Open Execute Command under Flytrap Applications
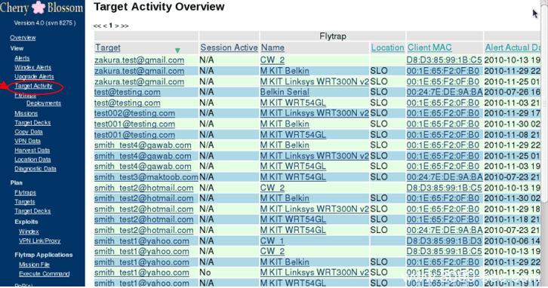 (45, 274)
